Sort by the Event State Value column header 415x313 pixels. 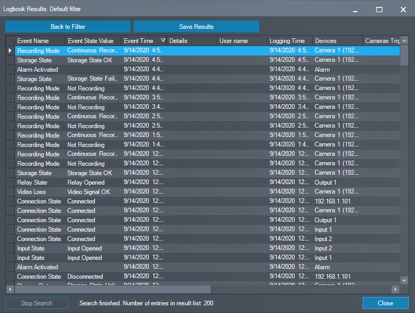click(90, 41)
